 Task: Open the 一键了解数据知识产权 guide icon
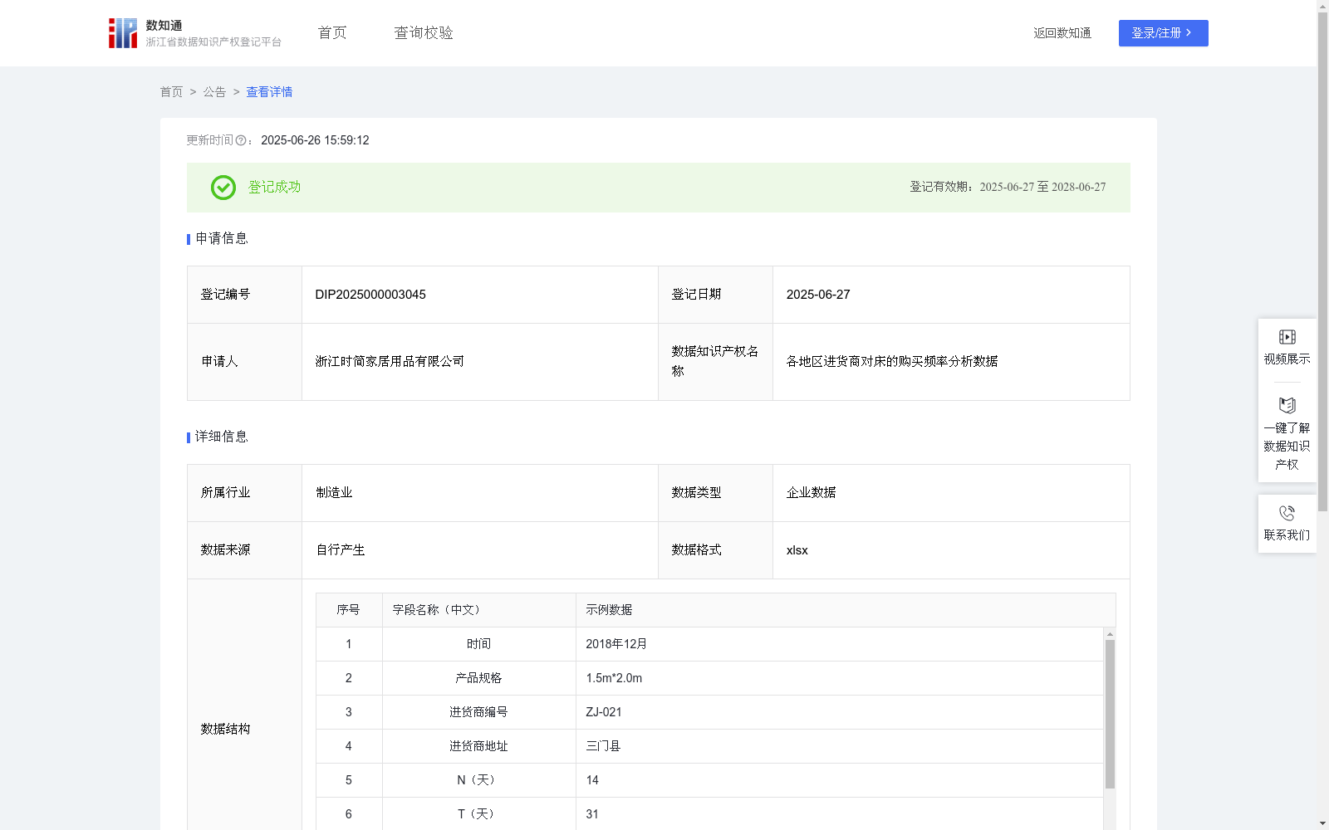[x=1287, y=405]
